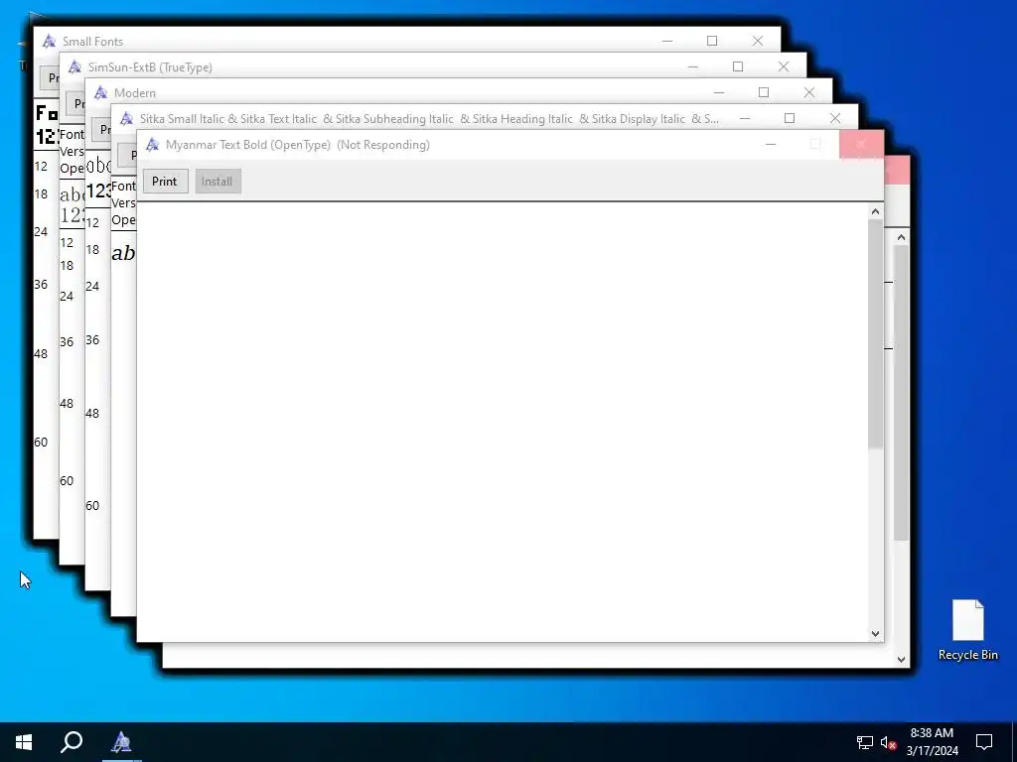The width and height of the screenshot is (1017, 762).
Task: Minimize the Small Fonts window
Action: pos(666,41)
